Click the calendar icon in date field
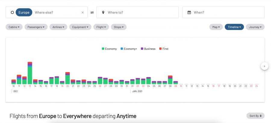 (x=189, y=13)
